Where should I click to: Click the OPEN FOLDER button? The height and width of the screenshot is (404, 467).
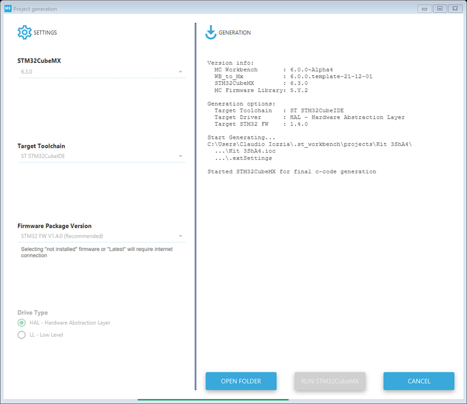point(241,381)
